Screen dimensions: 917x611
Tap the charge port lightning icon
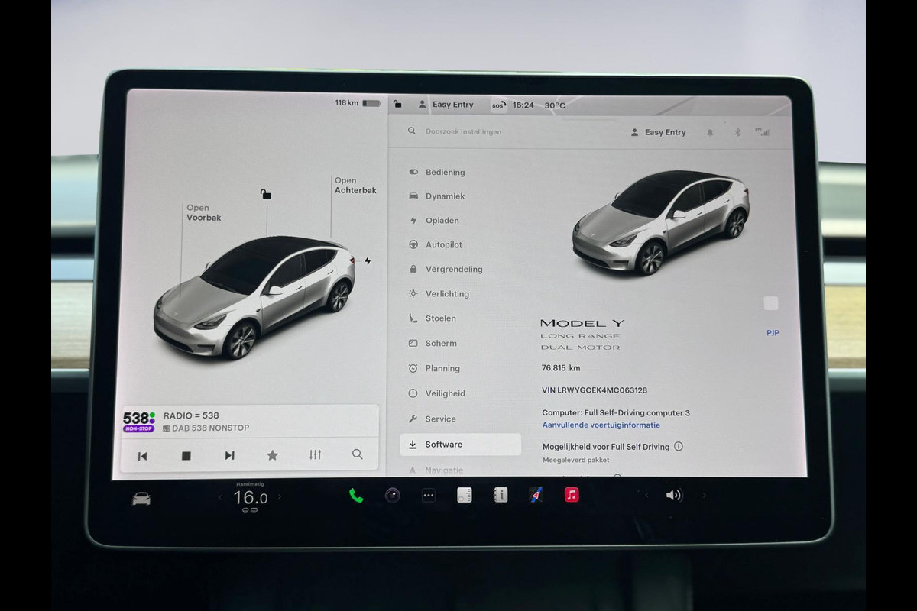coord(368,260)
